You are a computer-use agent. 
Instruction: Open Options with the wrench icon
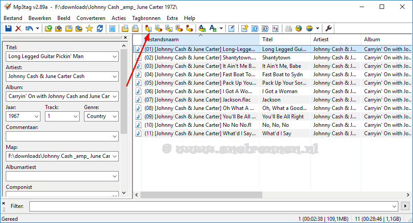pyautogui.click(x=329, y=28)
